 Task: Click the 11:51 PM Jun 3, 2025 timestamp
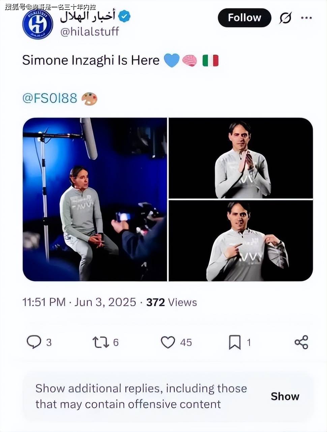click(79, 302)
